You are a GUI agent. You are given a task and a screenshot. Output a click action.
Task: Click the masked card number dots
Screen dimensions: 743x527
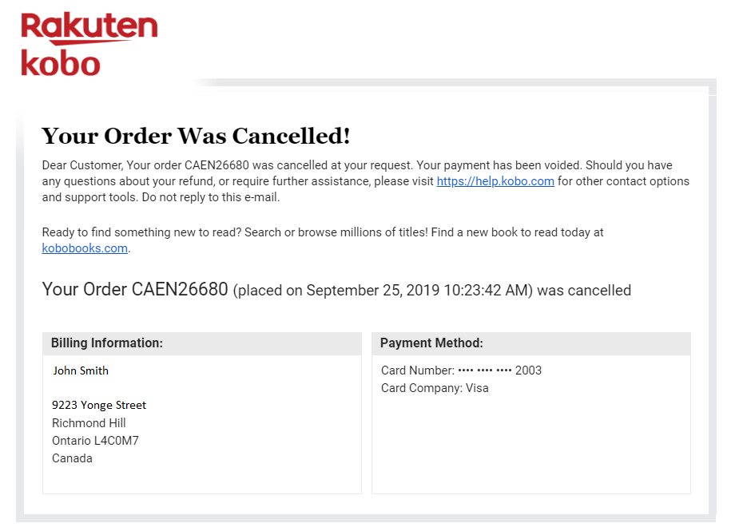(x=484, y=370)
